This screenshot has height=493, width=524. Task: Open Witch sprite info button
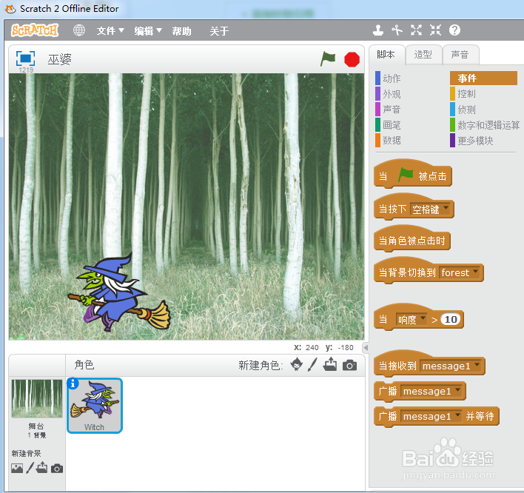click(73, 383)
